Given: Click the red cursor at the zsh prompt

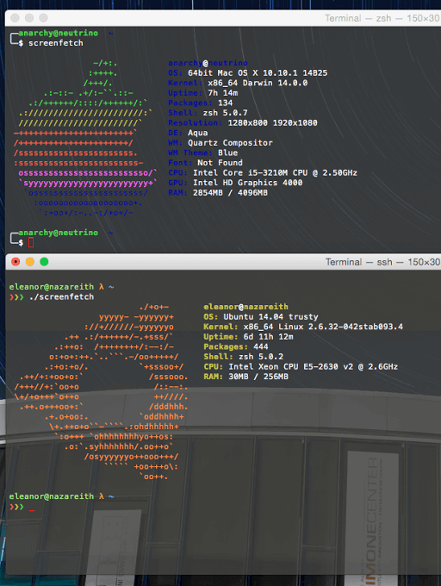Looking at the screenshot, I should pyautogui.click(x=31, y=242).
